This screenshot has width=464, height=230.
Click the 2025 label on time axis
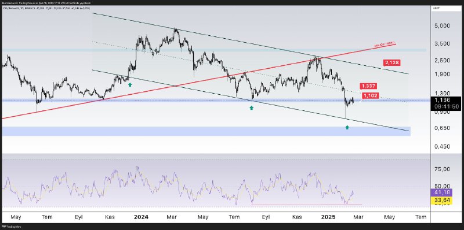pyautogui.click(x=328, y=217)
